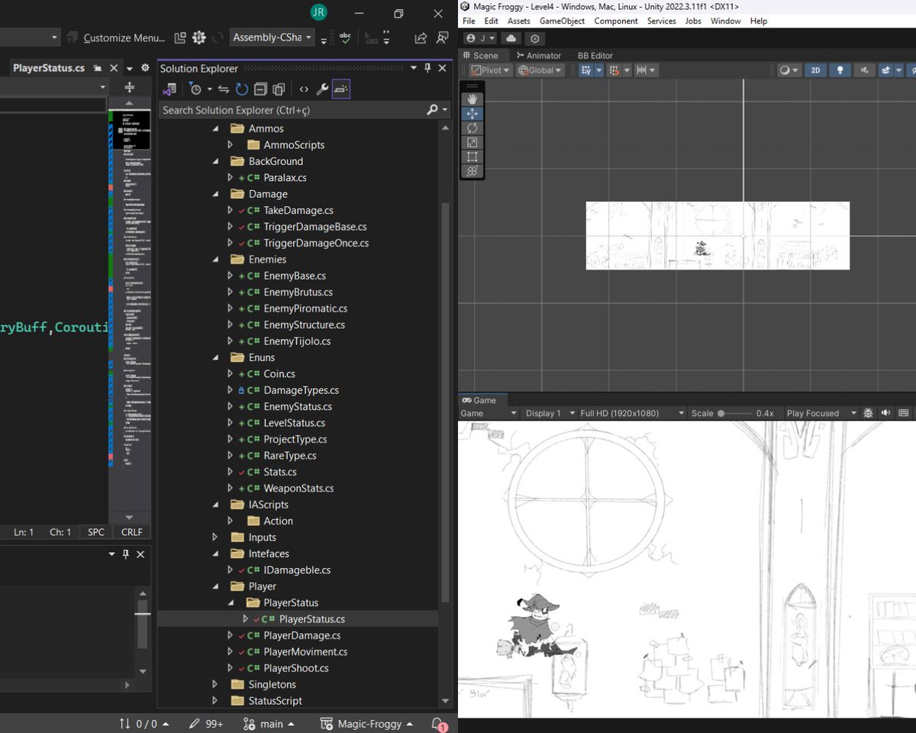Open the notifications bell in the status bar
Screen dimensions: 916x733
[x=435, y=724]
